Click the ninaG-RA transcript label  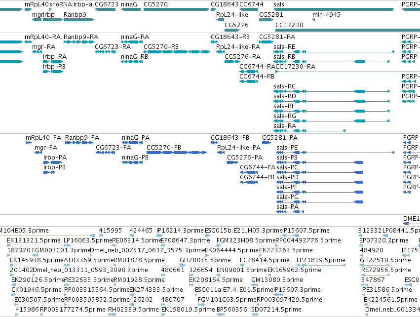coord(135,37)
